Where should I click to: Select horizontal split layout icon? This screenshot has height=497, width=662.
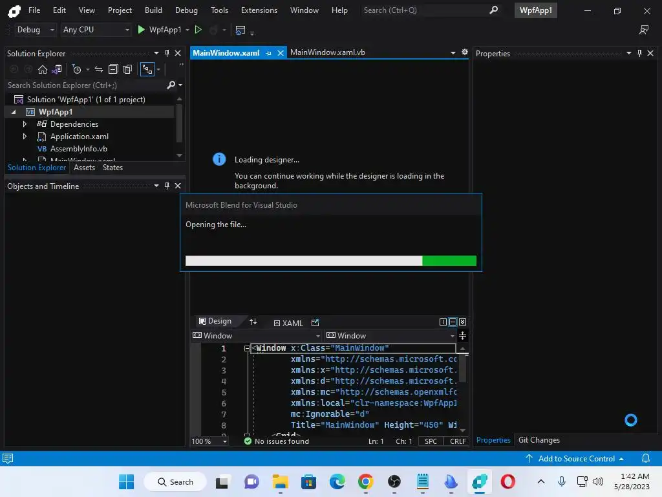453,322
